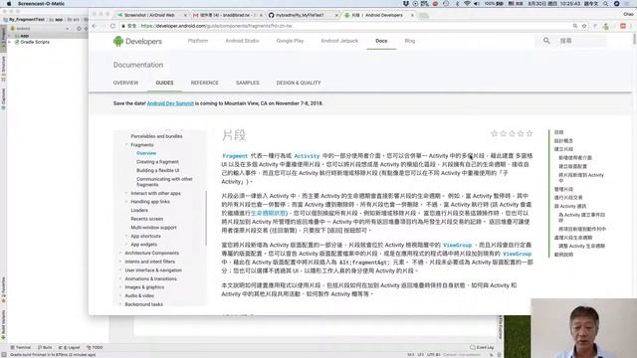Open the Recents screen sidebar entry

pos(146,219)
